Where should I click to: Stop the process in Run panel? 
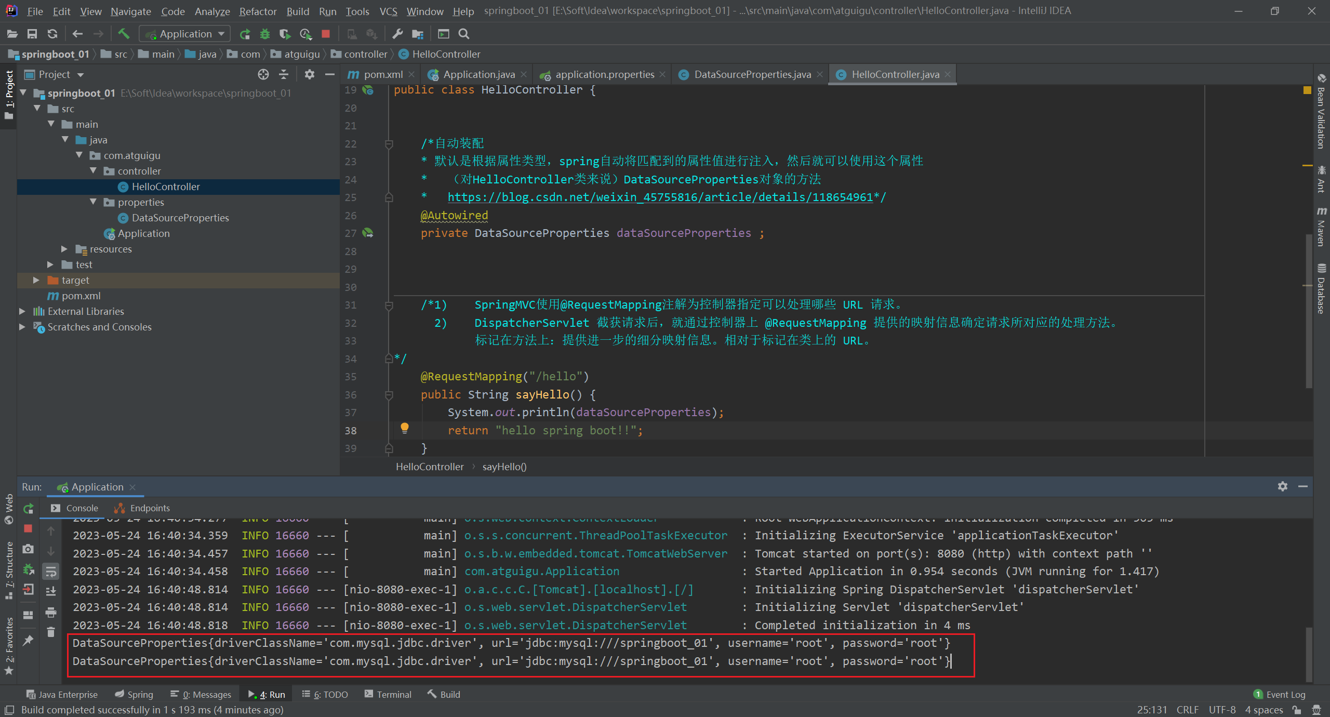tap(29, 528)
